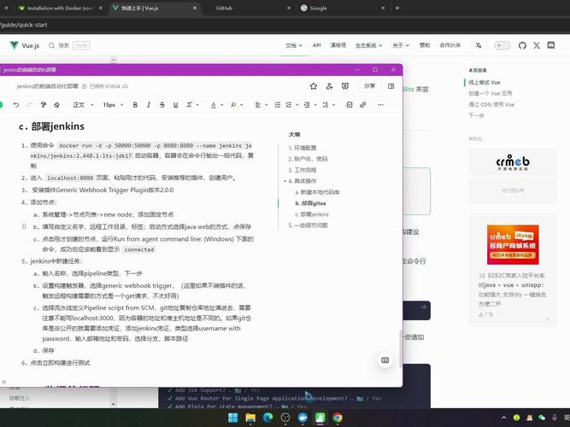Image resolution: width=570 pixels, height=427 pixels.
Task: Open the more options ellipsis in toolbar
Action: click(x=380, y=105)
